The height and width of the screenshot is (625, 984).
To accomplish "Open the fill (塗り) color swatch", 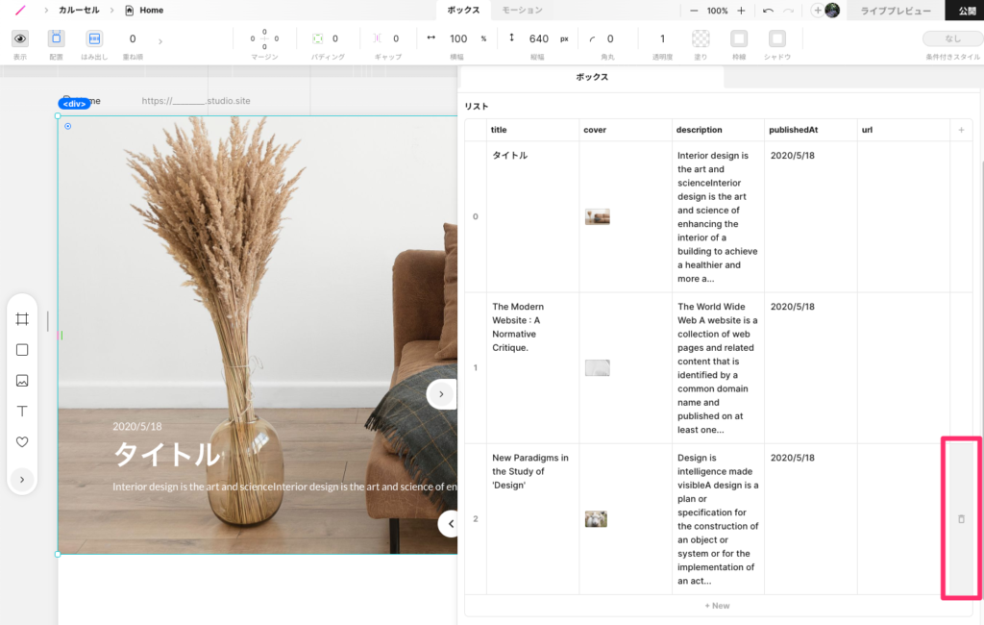I will [x=701, y=39].
